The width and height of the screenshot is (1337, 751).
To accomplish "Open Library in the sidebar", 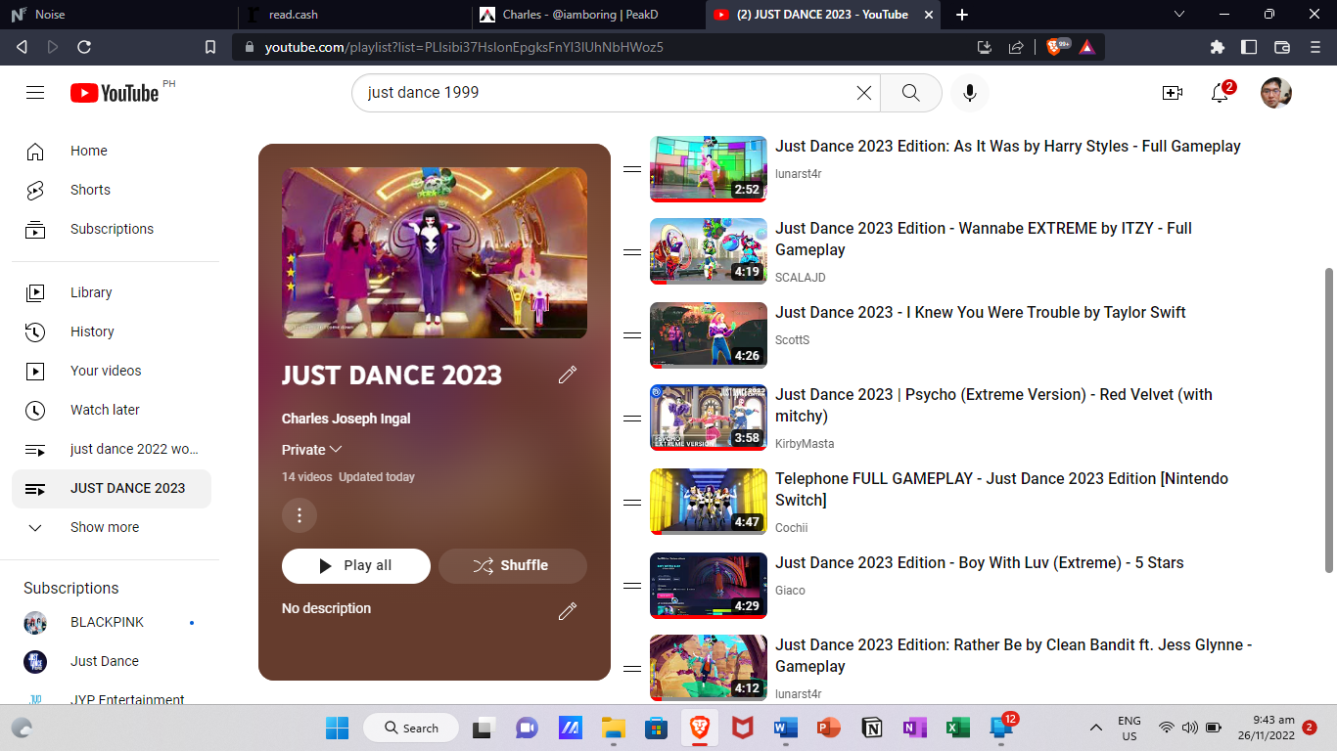I will (112, 292).
